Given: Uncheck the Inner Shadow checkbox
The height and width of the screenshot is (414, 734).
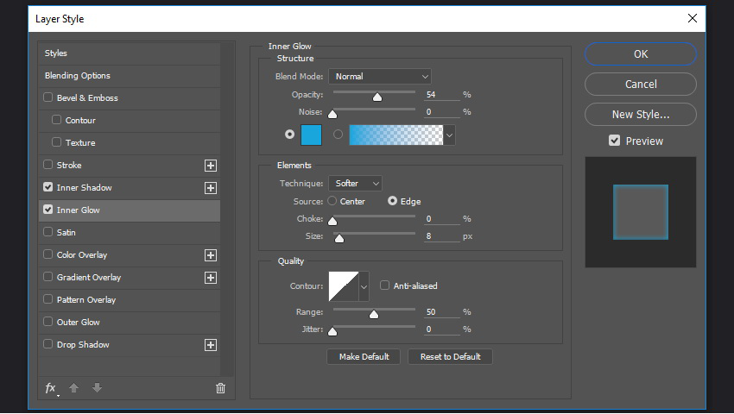Looking at the screenshot, I should tap(47, 187).
